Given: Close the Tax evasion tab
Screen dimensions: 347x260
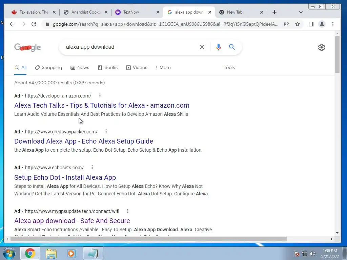Looking at the screenshot, I should pyautogui.click(x=54, y=12).
